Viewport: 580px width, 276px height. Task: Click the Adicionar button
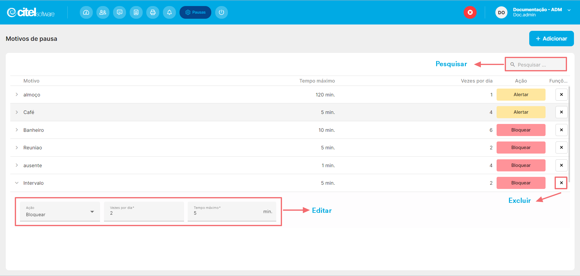551,38
